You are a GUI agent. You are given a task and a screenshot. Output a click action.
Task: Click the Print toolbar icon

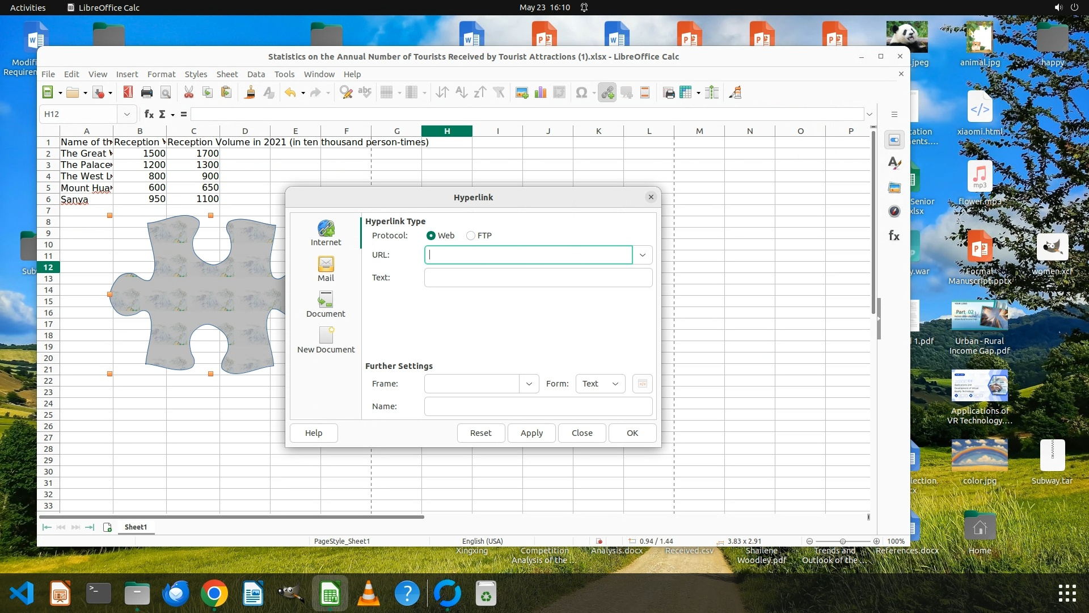pos(147,93)
